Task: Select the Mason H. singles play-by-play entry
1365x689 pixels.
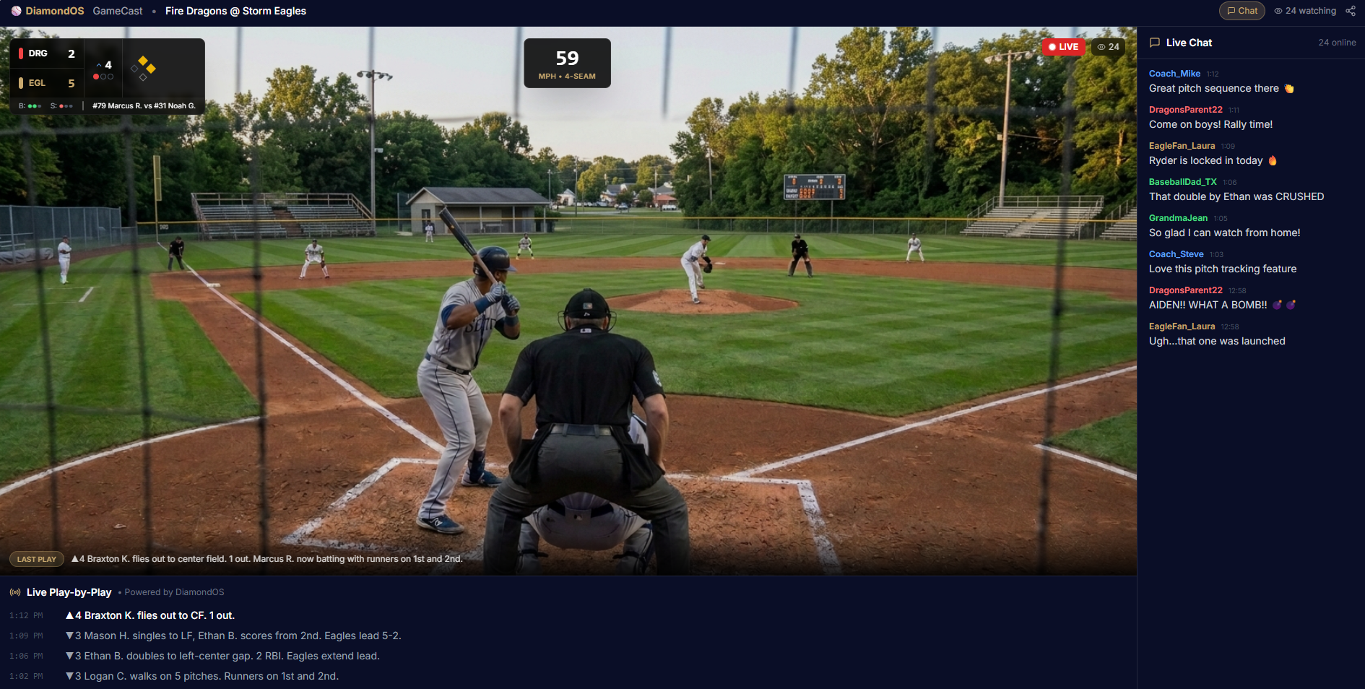Action: 233,636
